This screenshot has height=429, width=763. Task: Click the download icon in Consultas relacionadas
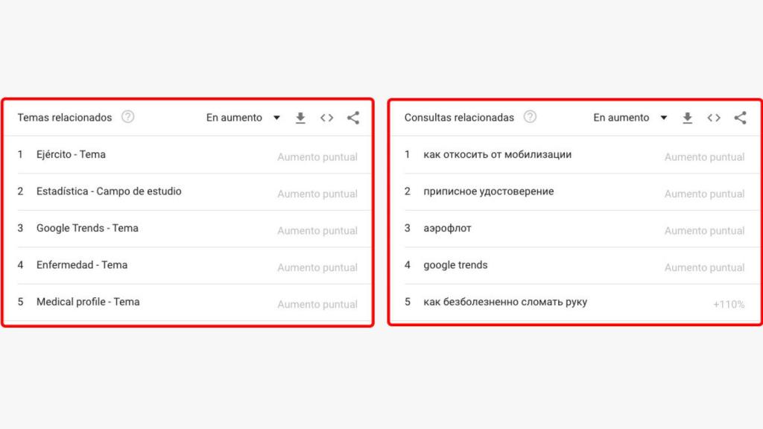[687, 117]
